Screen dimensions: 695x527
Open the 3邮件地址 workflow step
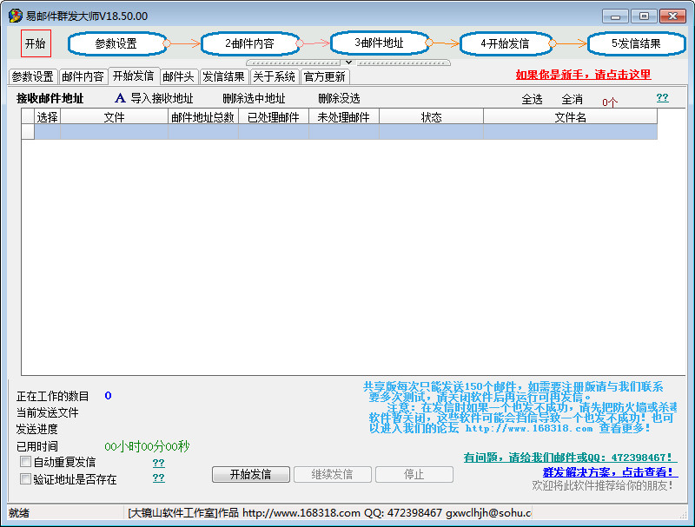[380, 43]
